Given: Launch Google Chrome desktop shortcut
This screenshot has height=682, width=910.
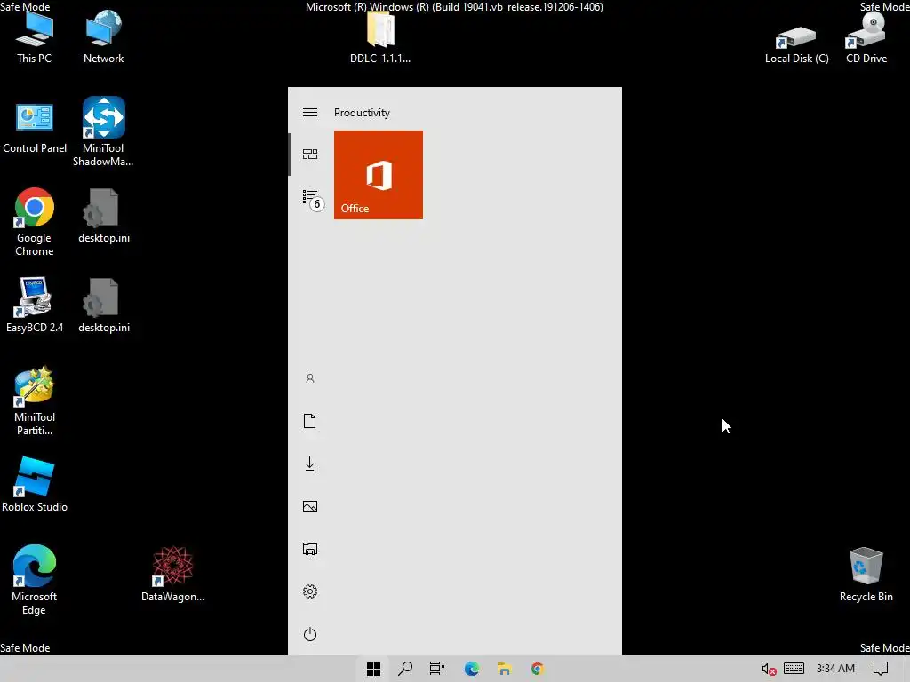Looking at the screenshot, I should click(35, 221).
